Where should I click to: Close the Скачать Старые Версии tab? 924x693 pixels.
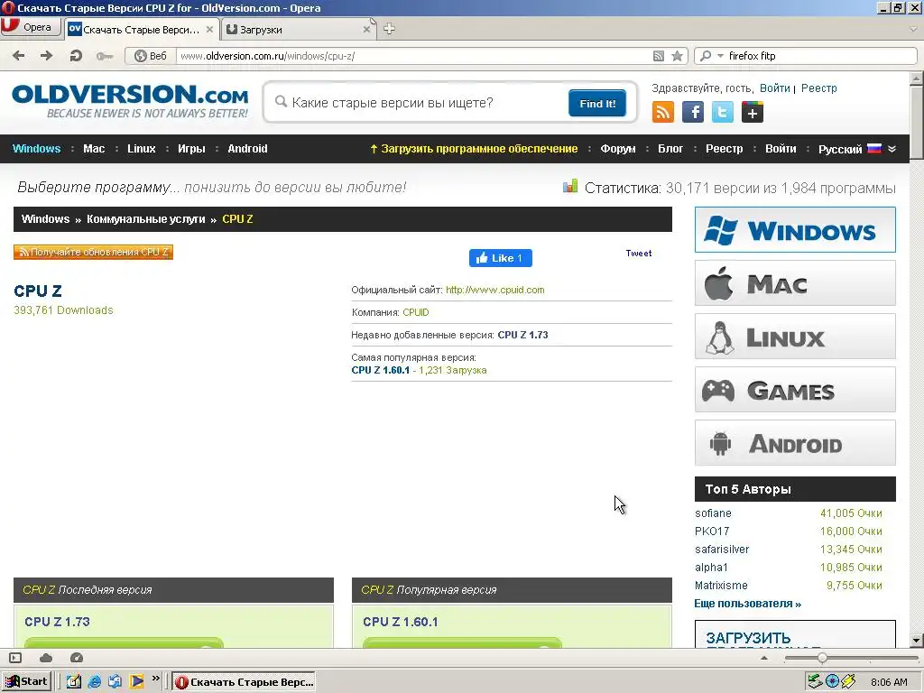[209, 30]
